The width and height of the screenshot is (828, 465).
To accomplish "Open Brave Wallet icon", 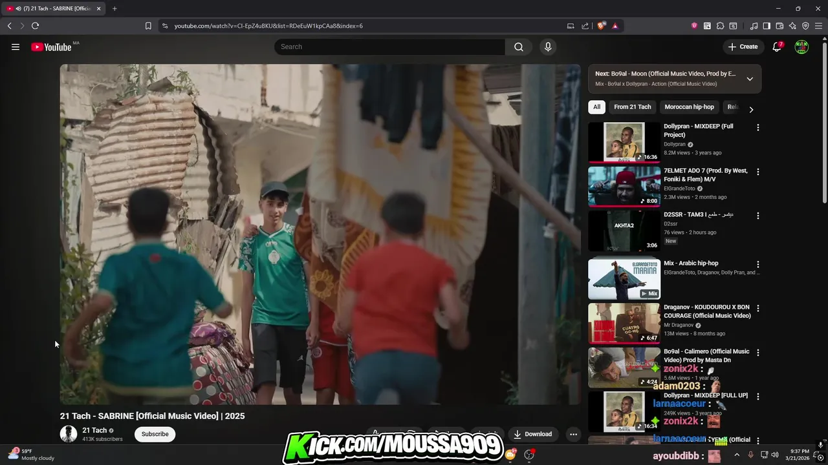I will coord(779,26).
